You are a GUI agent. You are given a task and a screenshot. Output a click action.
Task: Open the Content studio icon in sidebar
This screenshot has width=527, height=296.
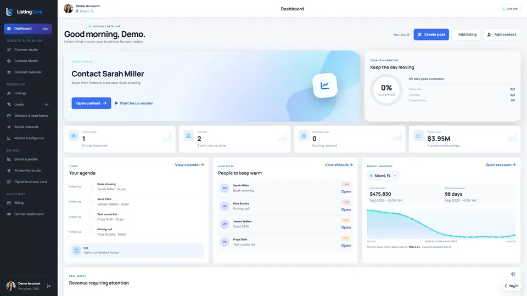9,50
